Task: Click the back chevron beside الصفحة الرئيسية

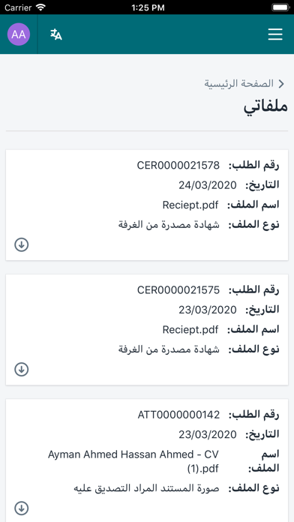Action: point(281,84)
